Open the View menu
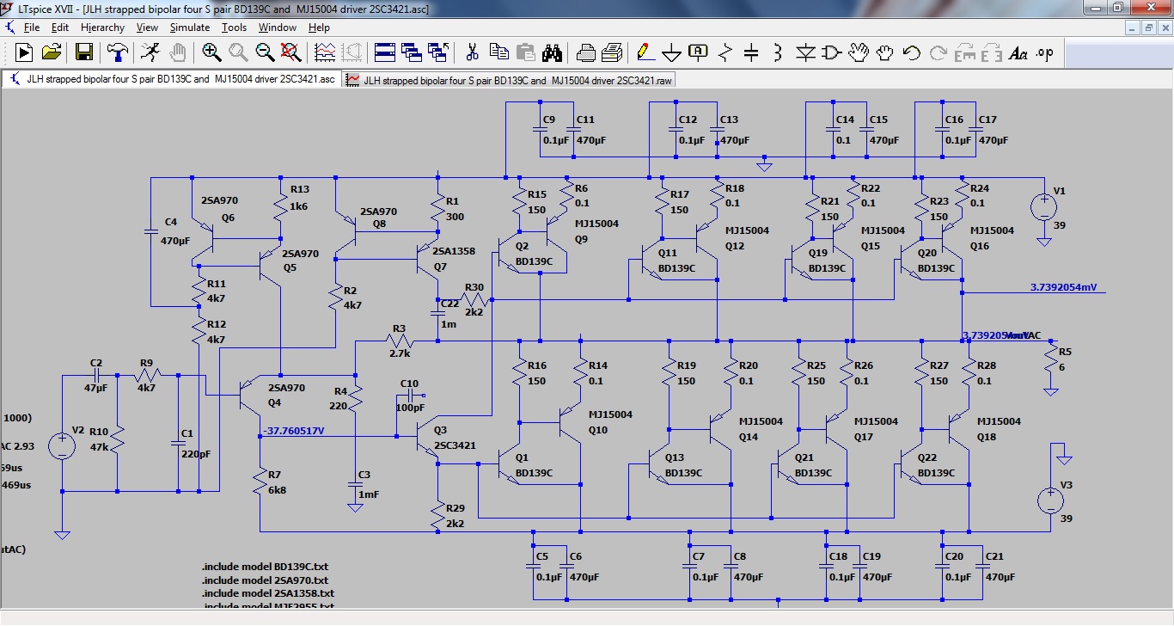This screenshot has width=1174, height=626. click(x=147, y=28)
